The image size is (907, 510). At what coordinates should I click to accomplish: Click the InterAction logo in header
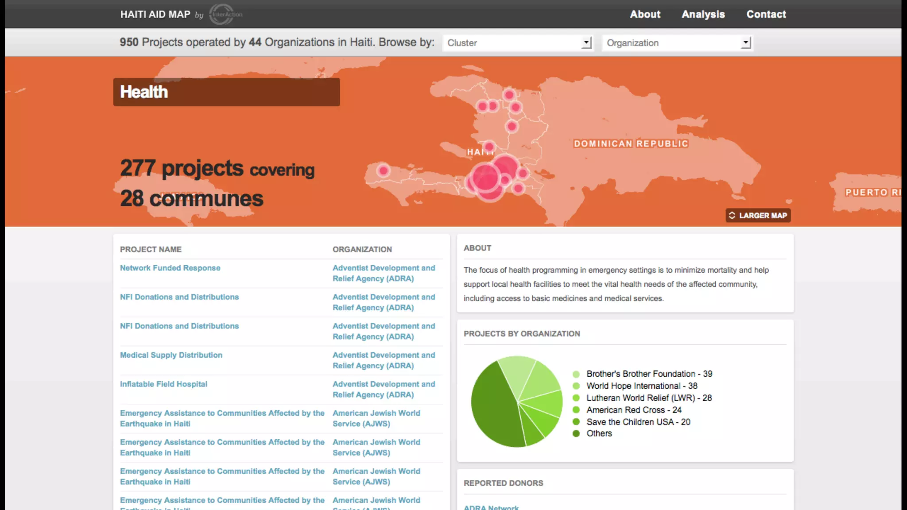click(226, 14)
